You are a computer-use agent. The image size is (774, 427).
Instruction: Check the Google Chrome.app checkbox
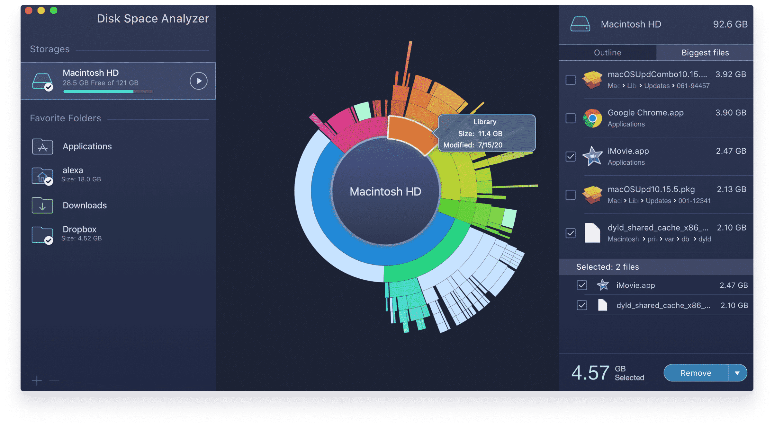[570, 118]
